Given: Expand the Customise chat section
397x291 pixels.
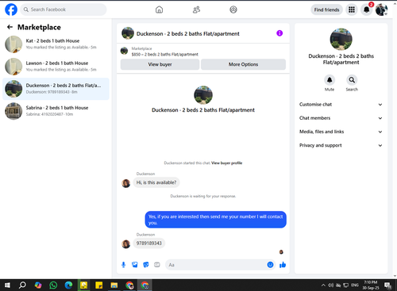Looking at the screenshot, I should pyautogui.click(x=341, y=105).
